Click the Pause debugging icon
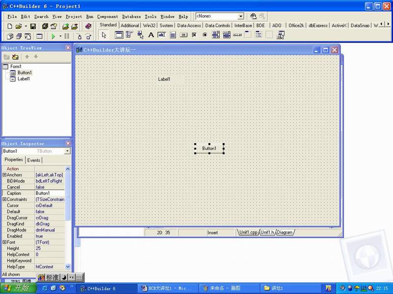This screenshot has height=294, width=393. pyautogui.click(x=67, y=36)
